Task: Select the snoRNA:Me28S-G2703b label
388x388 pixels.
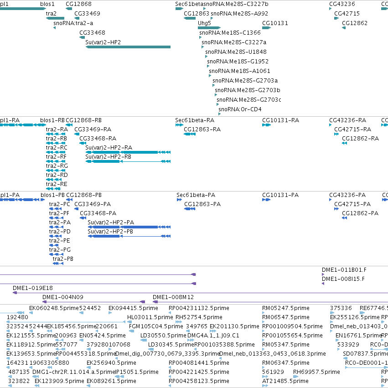Action: click(x=248, y=90)
